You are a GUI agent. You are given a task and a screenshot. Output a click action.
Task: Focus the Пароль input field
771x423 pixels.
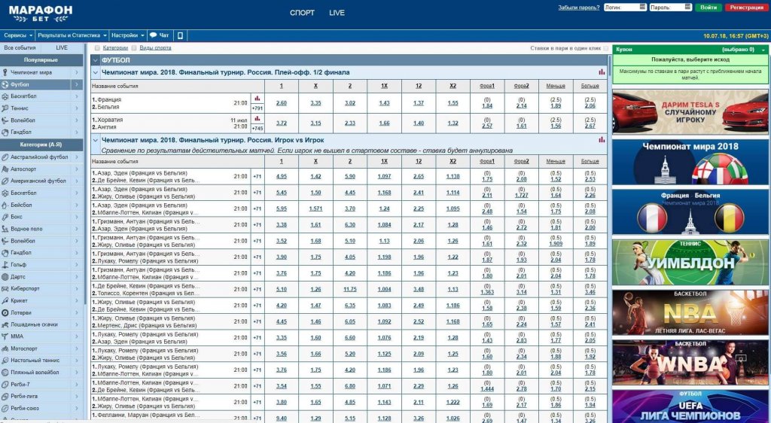[671, 8]
